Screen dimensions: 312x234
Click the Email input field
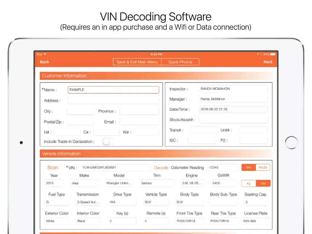139,122
